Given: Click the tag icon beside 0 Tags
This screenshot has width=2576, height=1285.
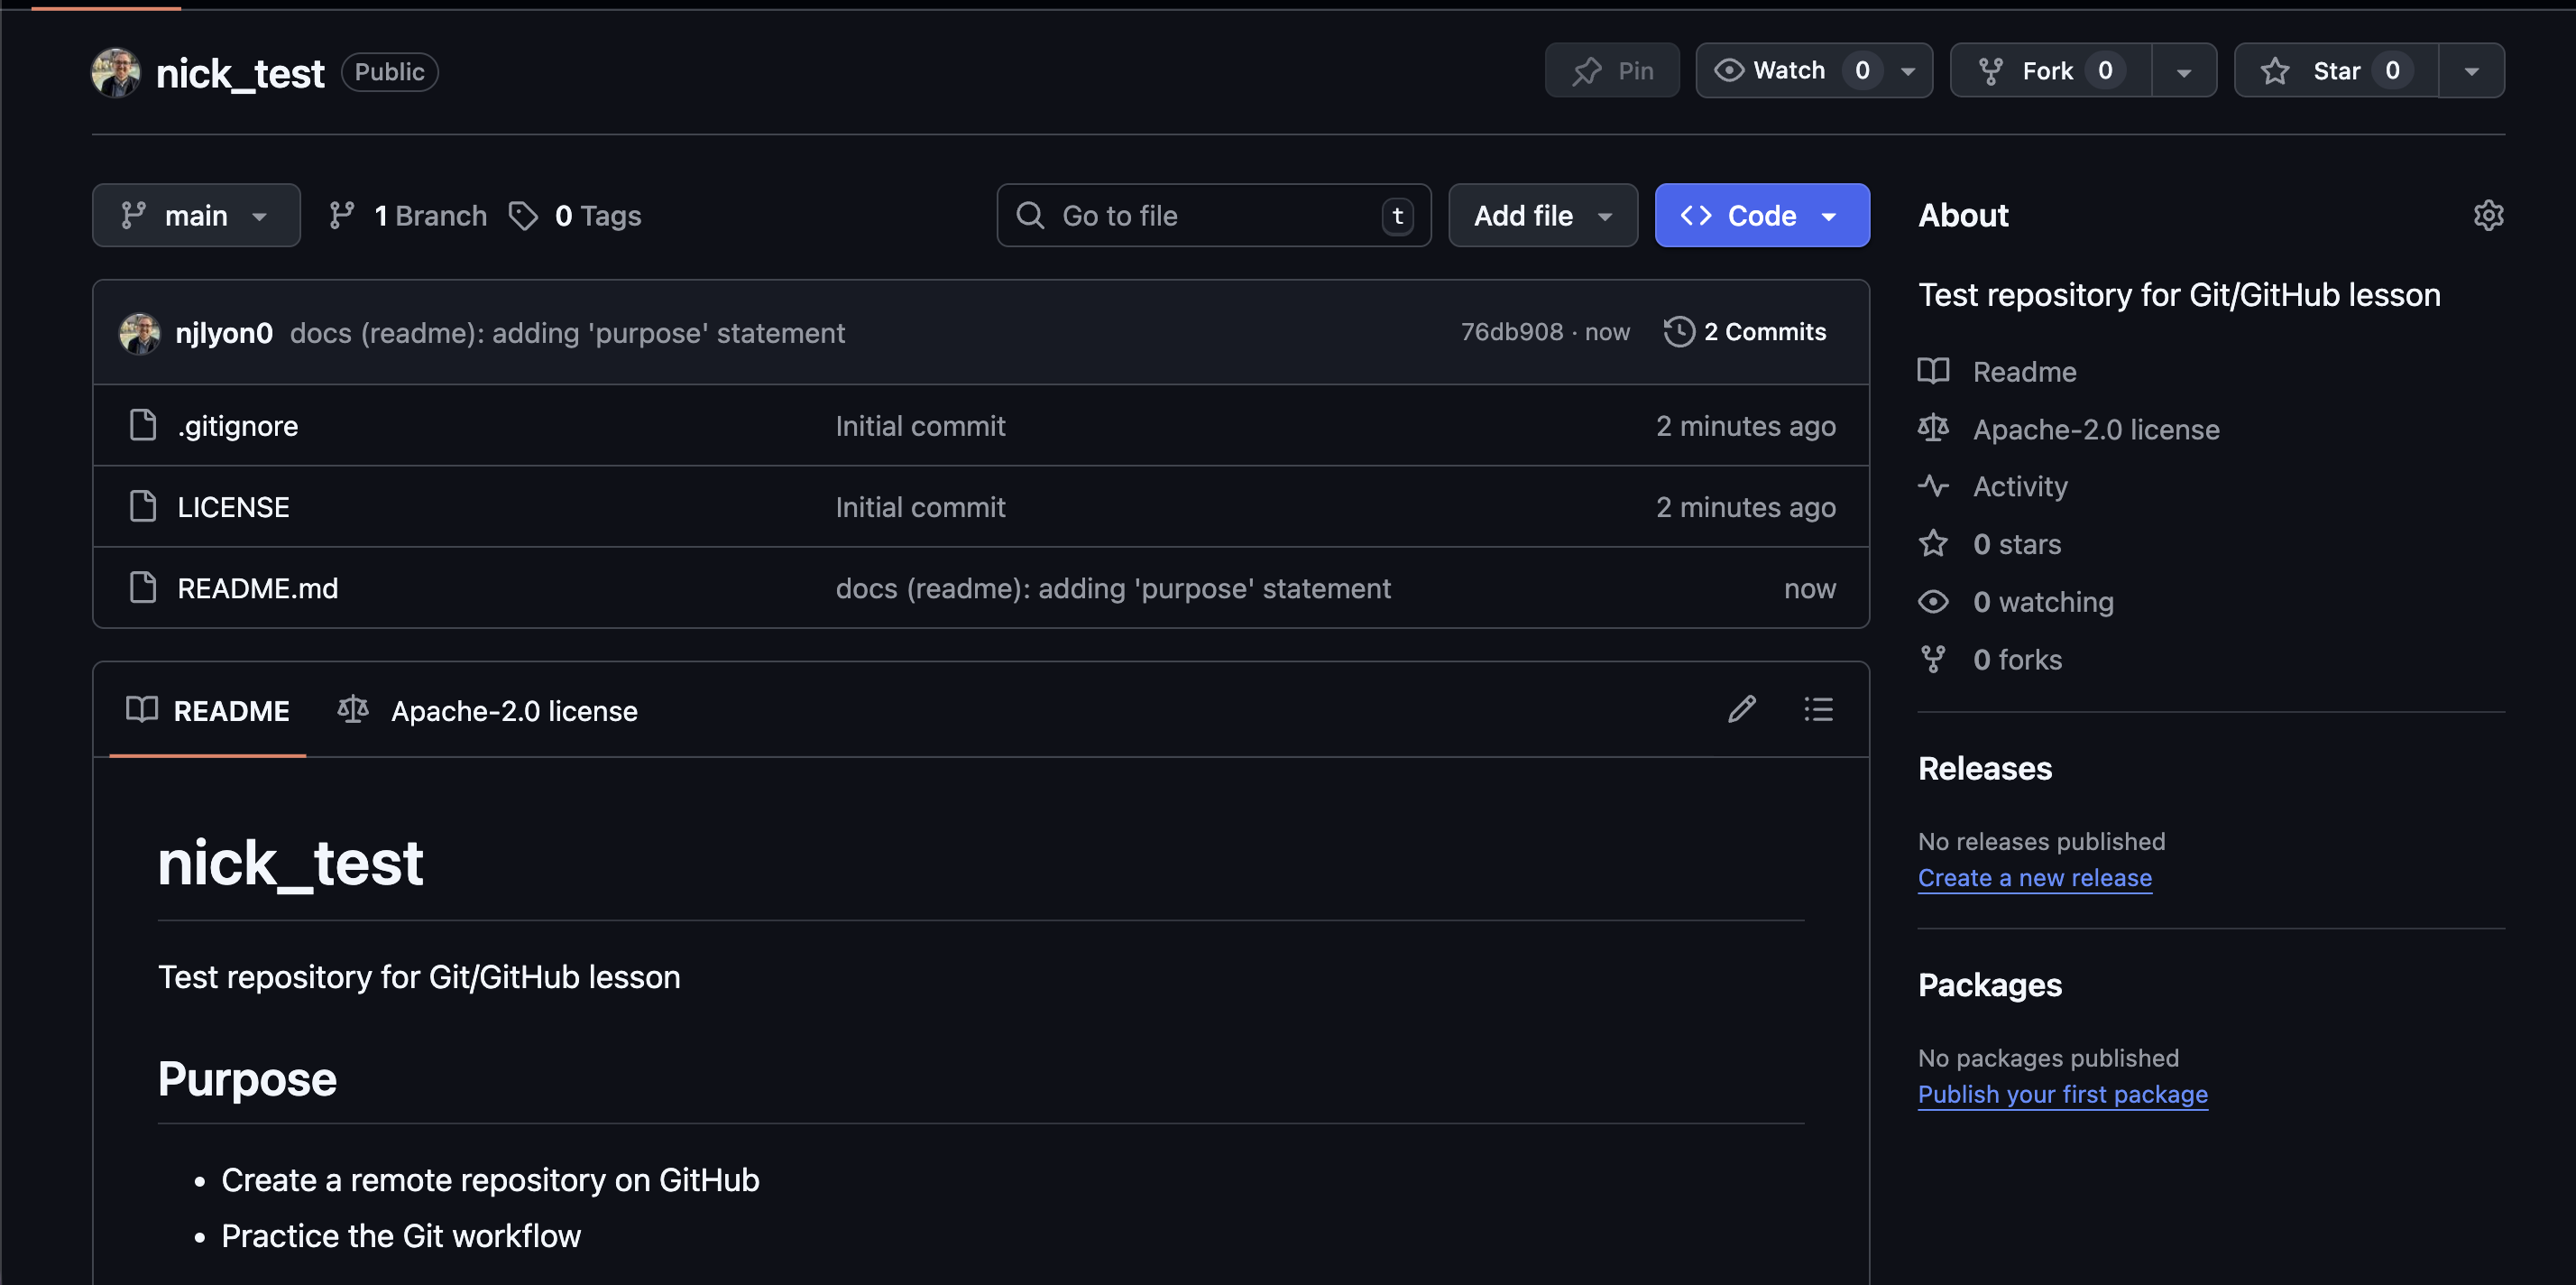Looking at the screenshot, I should click(523, 215).
